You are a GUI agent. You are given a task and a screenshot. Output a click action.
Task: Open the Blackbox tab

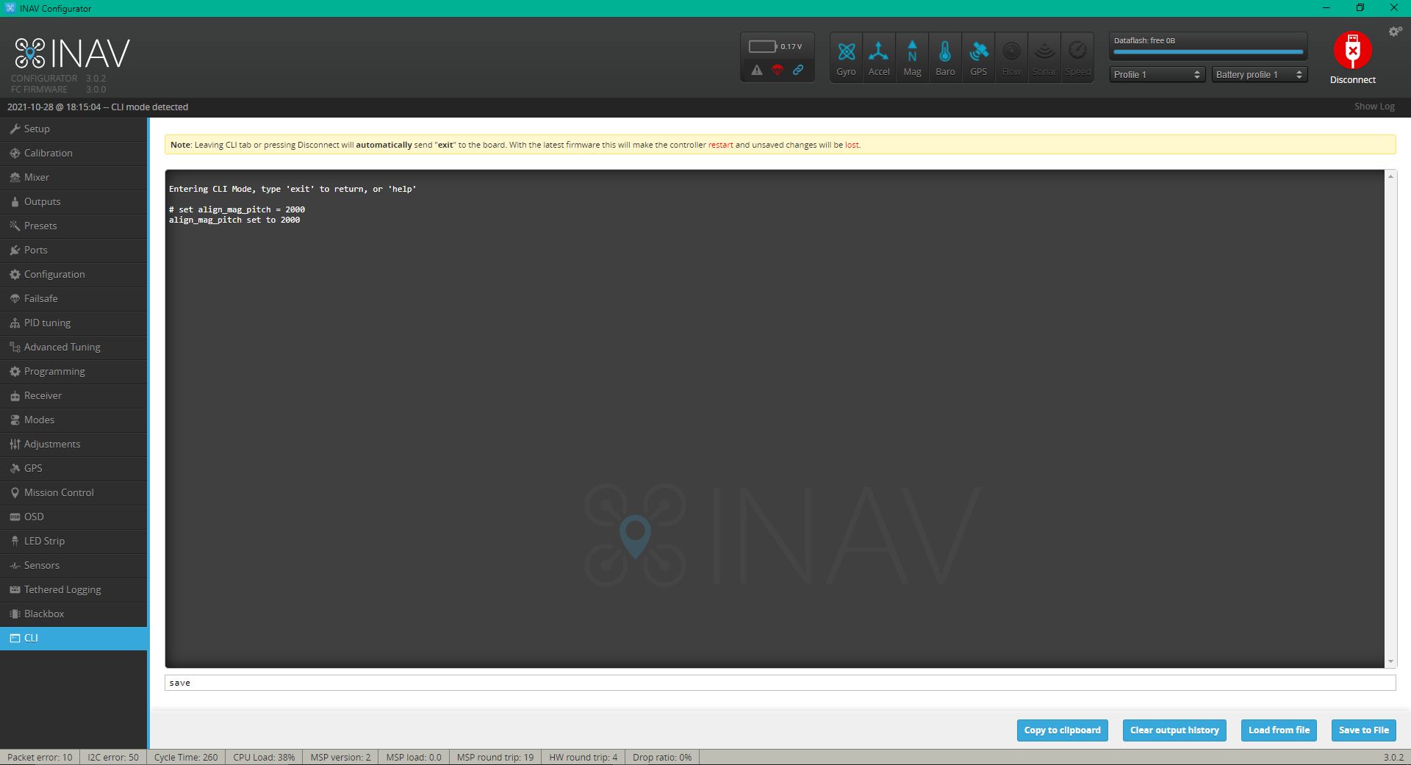(73, 614)
